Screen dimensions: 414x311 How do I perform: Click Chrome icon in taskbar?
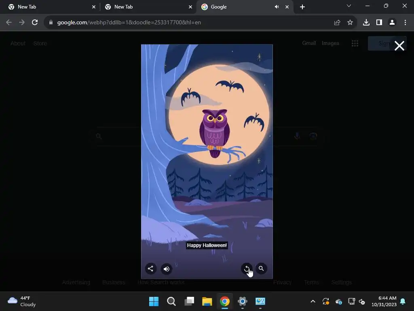tap(225, 301)
